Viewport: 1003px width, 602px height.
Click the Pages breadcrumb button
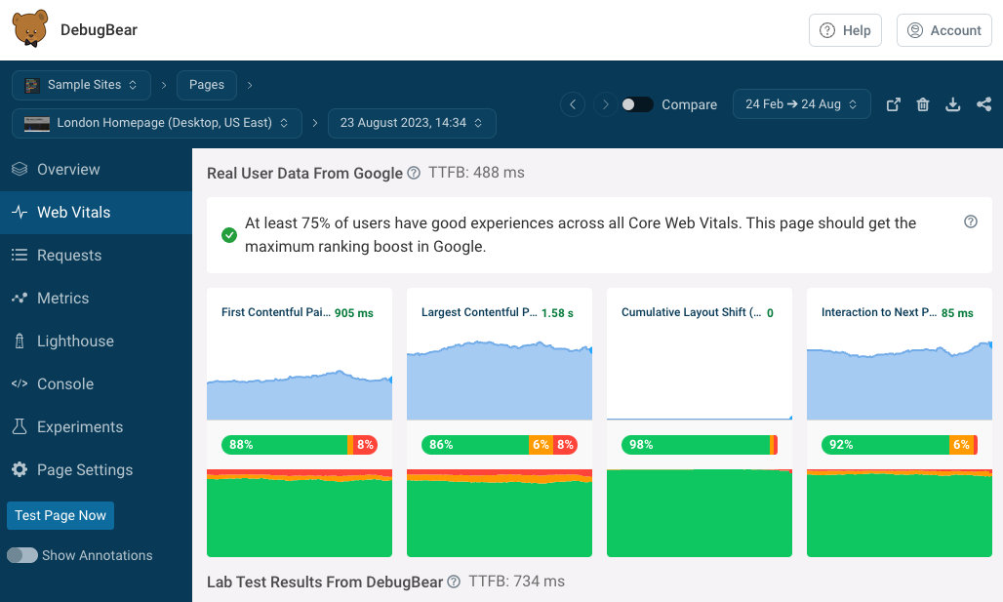207,85
